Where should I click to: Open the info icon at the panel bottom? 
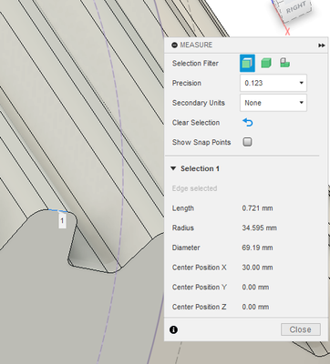click(173, 329)
